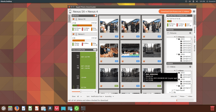Click the volume icon in top panel
216x112 pixels.
click(x=197, y=1)
